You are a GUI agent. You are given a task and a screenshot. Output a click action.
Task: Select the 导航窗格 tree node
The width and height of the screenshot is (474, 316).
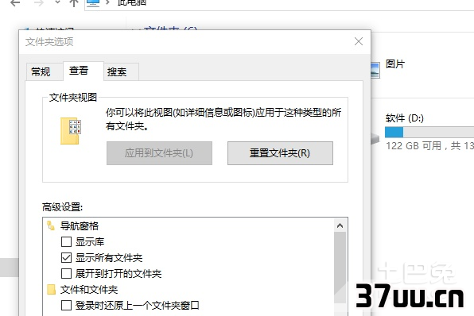point(80,225)
